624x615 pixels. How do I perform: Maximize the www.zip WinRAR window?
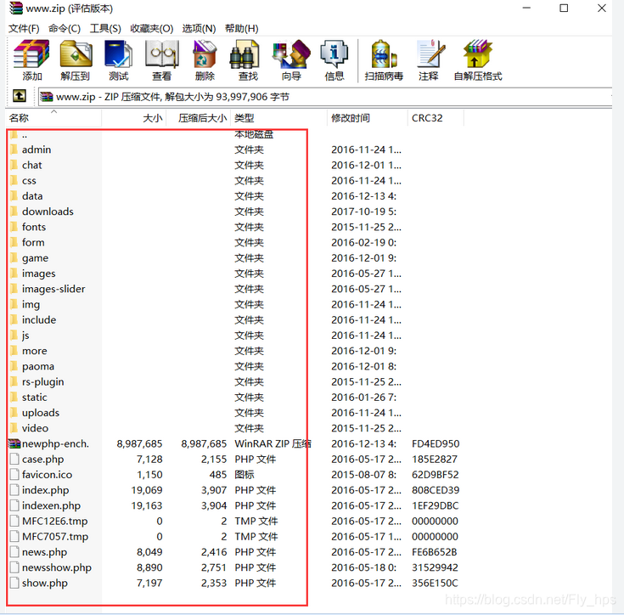(x=564, y=8)
